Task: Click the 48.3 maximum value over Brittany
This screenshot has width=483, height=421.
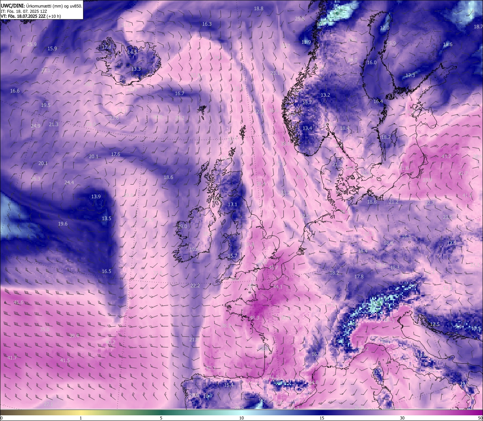Action: [x=255, y=318]
